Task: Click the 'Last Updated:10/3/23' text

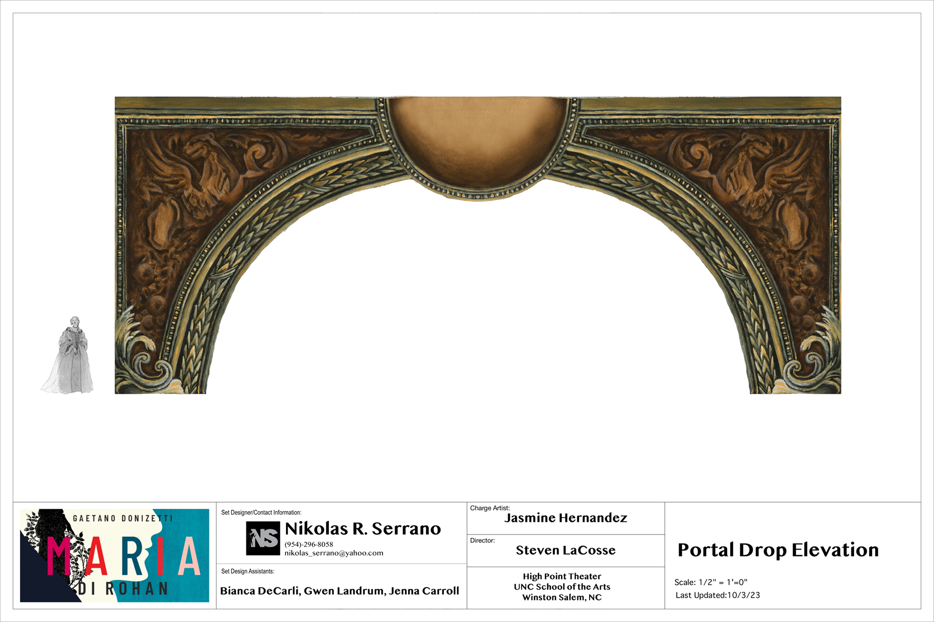Action: pyautogui.click(x=718, y=595)
